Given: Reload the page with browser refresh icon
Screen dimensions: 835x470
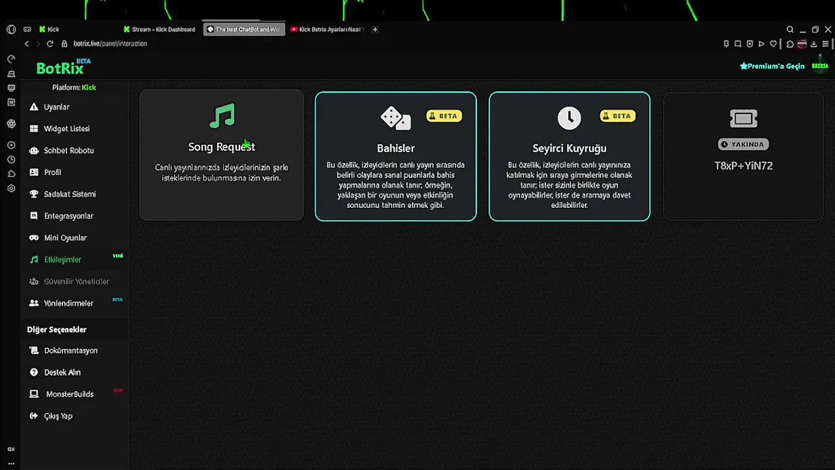Looking at the screenshot, I should (x=50, y=44).
